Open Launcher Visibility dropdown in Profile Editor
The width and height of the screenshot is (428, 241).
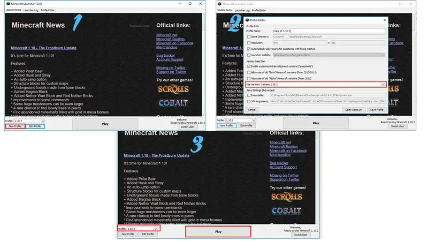pos(329,55)
